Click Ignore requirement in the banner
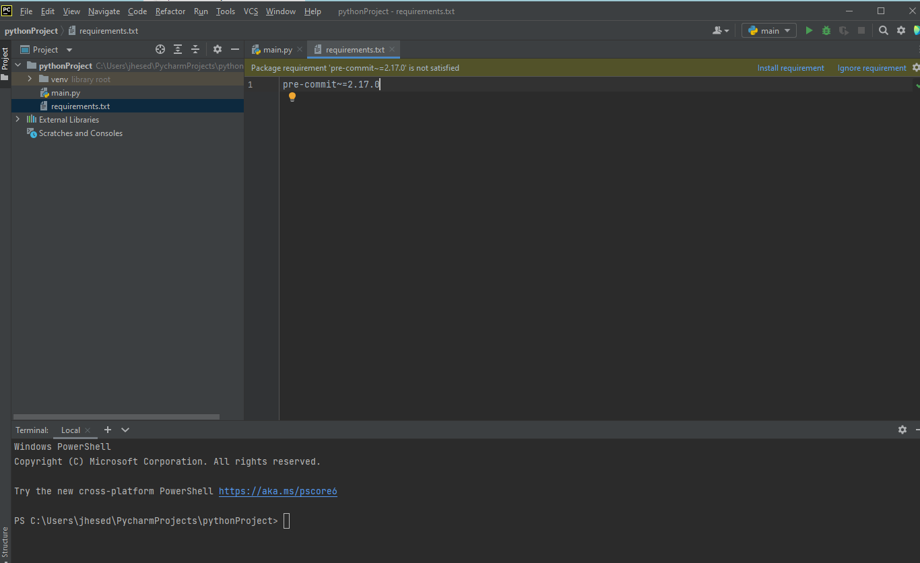920x563 pixels. tap(872, 67)
